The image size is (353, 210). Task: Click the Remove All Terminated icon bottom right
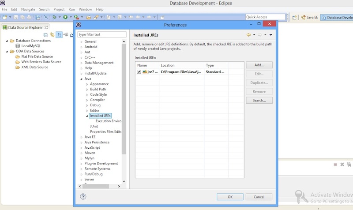click(349, 164)
